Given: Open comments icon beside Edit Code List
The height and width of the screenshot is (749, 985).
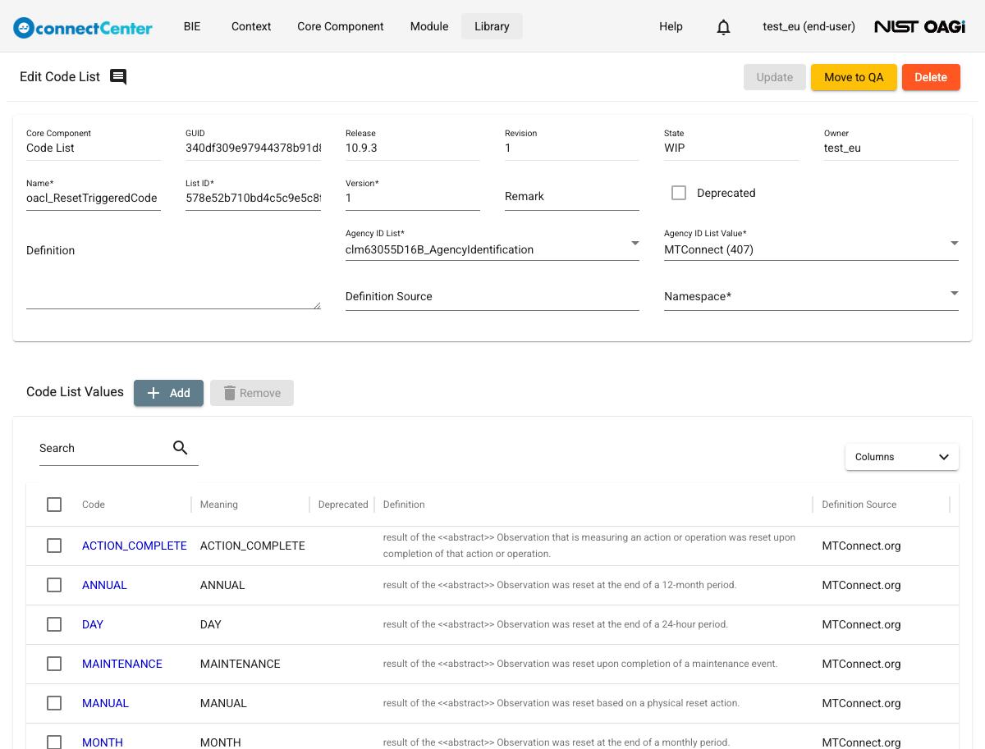Looking at the screenshot, I should pos(118,77).
